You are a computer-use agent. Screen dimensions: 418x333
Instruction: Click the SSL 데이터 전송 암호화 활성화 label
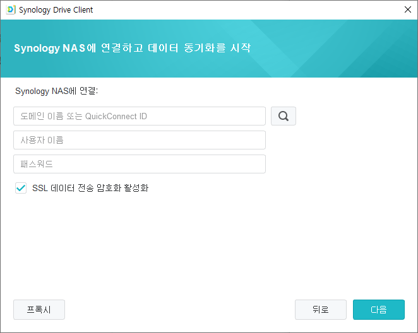[90, 188]
